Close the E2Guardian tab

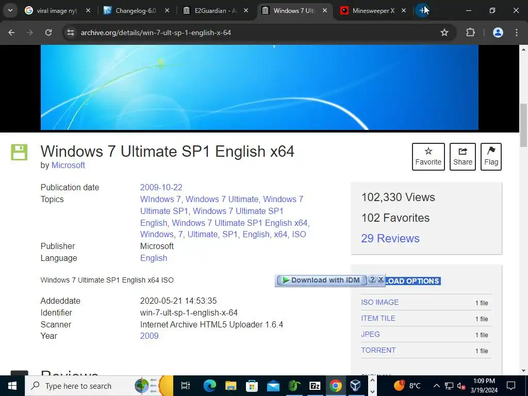246,11
